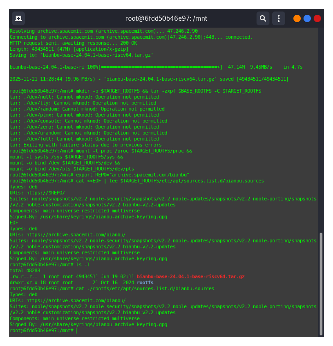Close terminal with the red button
This screenshot has width=333, height=346.
(x=317, y=18)
